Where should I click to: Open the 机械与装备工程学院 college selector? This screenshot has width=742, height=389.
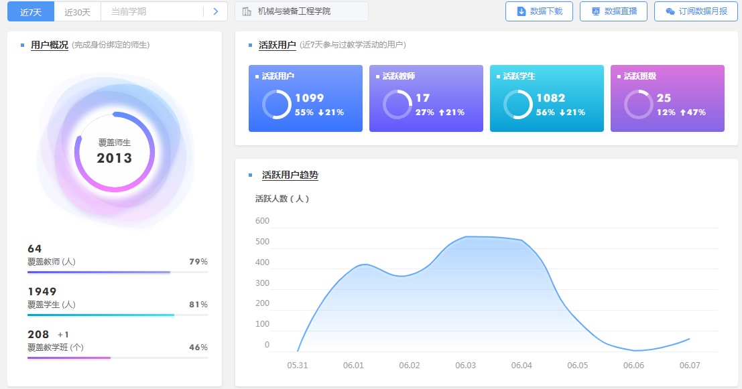coord(302,11)
